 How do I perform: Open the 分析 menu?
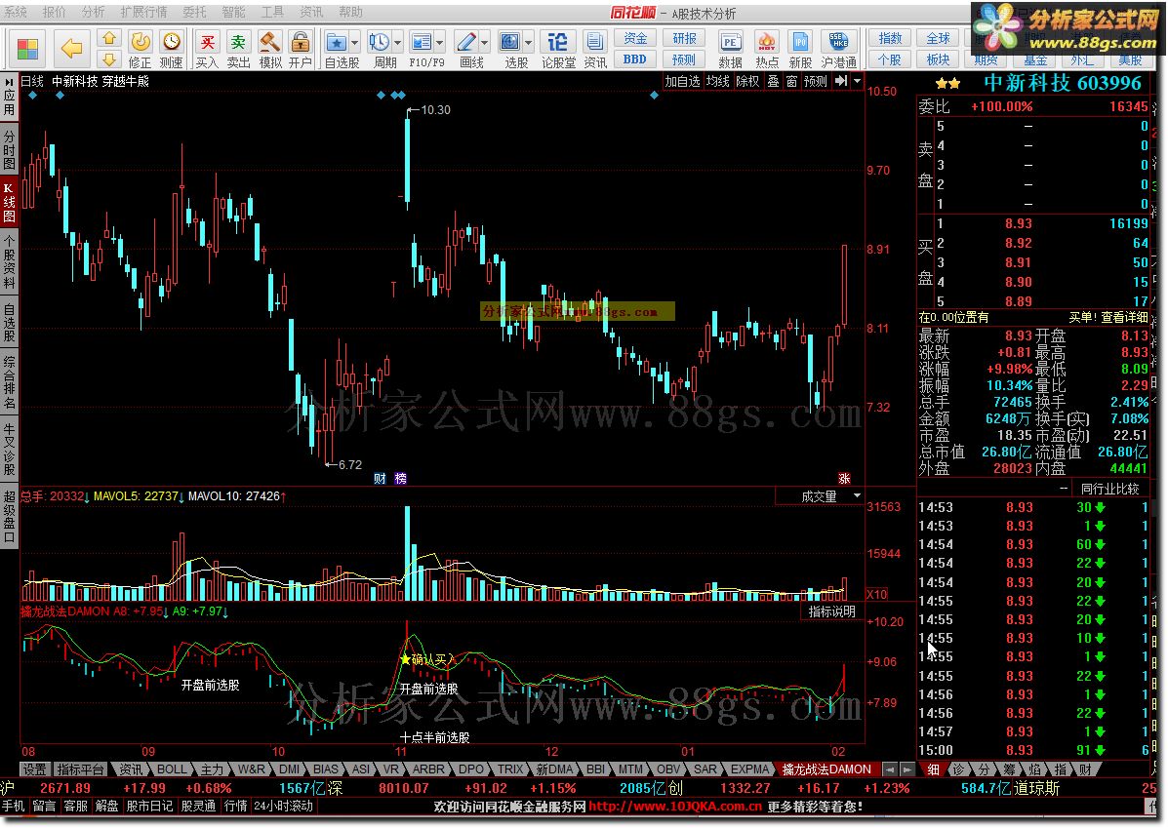click(x=93, y=12)
